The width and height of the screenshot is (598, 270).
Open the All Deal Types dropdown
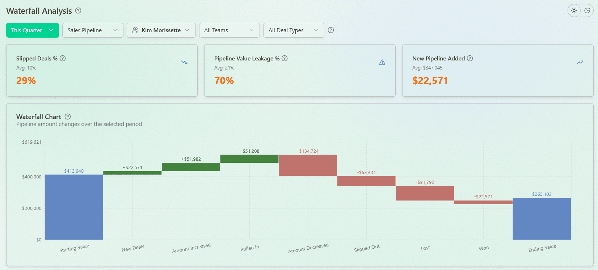pyautogui.click(x=294, y=30)
